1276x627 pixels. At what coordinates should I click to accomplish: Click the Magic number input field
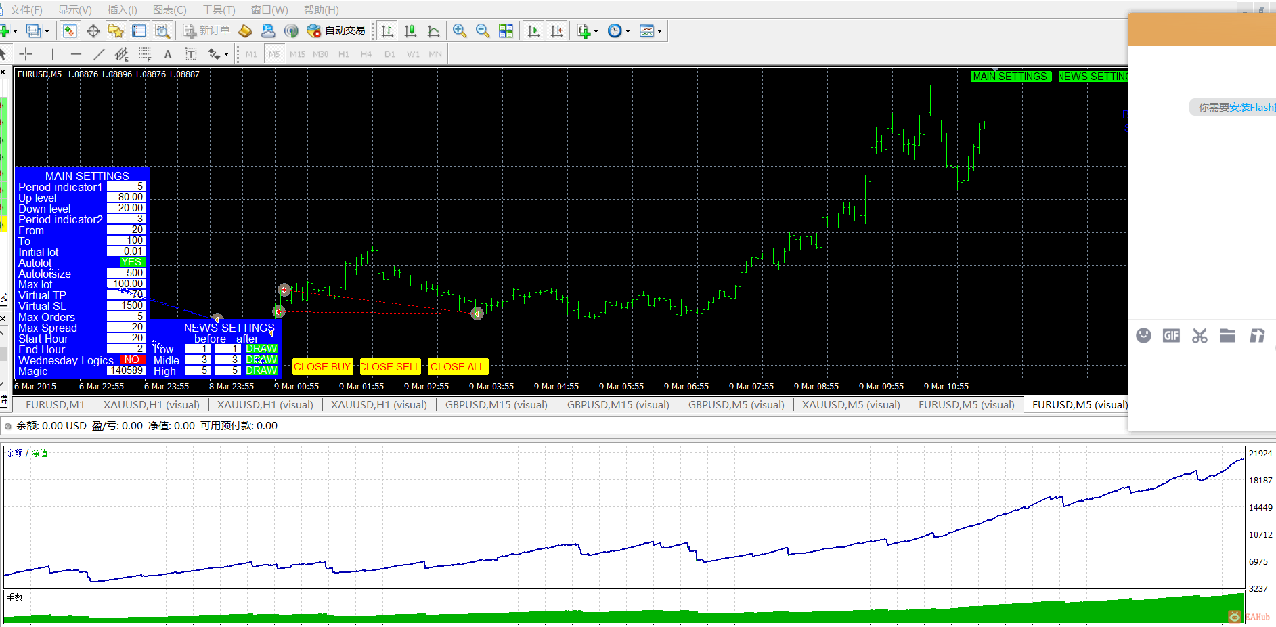[x=127, y=370]
